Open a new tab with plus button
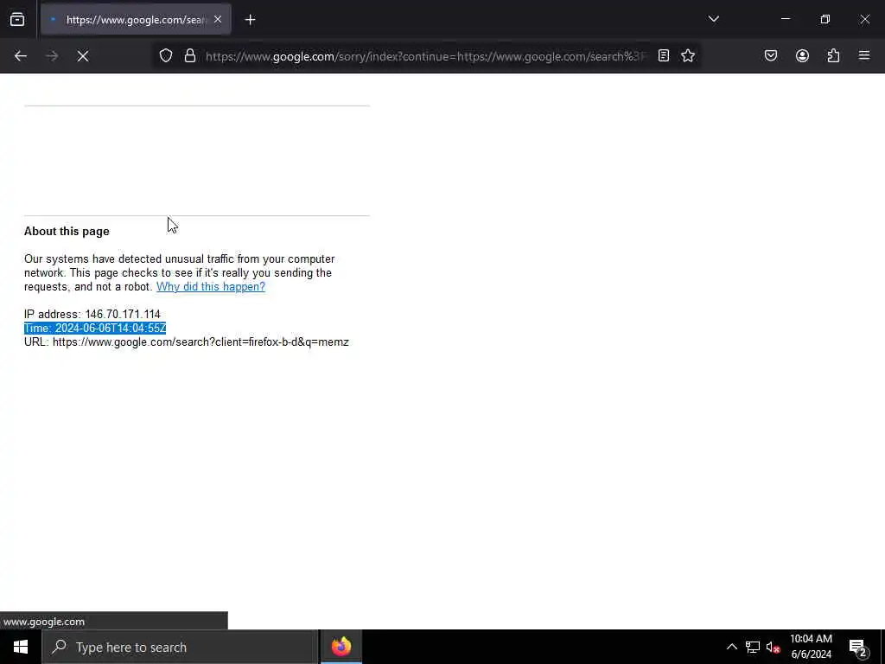Image resolution: width=885 pixels, height=664 pixels. (x=250, y=20)
